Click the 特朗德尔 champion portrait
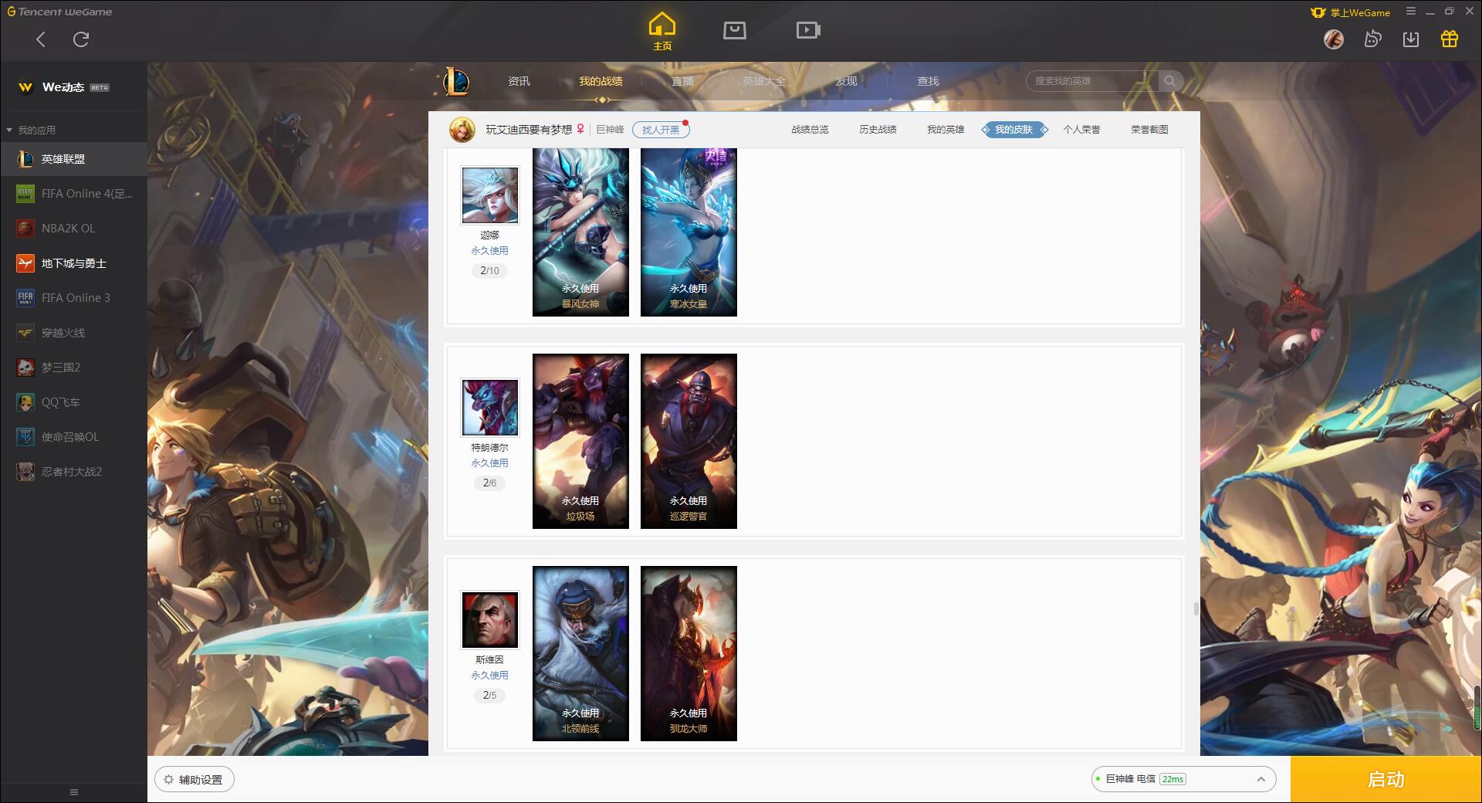Viewport: 1482px width, 803px height. (x=490, y=408)
